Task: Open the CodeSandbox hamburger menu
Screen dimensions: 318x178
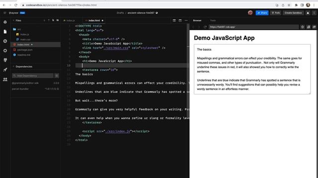Action: pos(5,13)
